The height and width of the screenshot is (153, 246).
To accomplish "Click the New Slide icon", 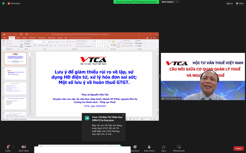I will click(x=22, y=42).
